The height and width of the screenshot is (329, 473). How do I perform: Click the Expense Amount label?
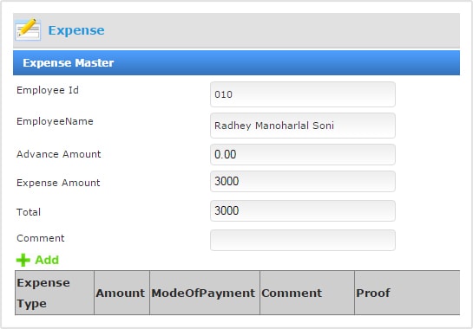coord(58,183)
